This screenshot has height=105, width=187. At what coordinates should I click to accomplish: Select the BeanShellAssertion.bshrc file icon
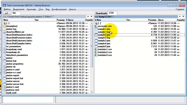pyautogui.click(x=5, y=35)
